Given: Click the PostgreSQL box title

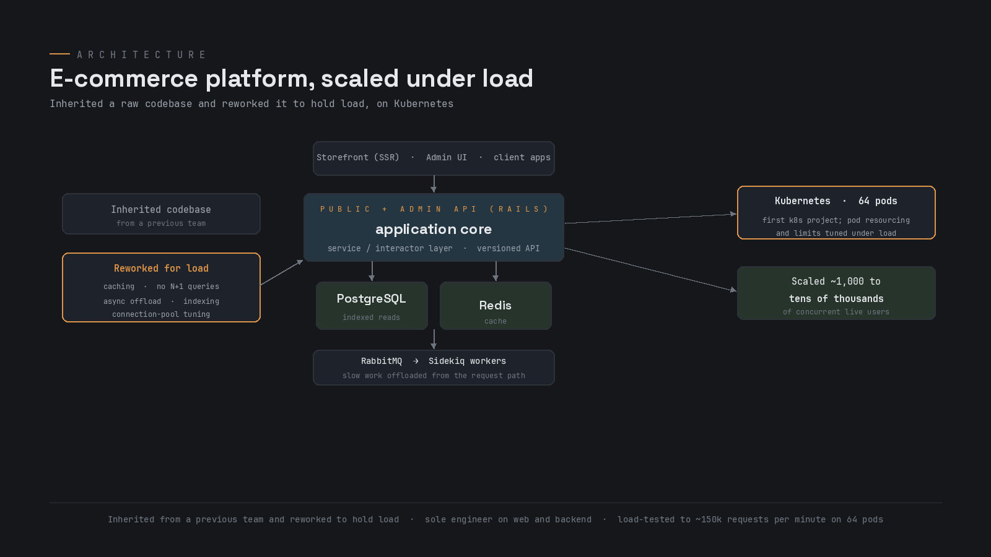Looking at the screenshot, I should click(x=372, y=298).
